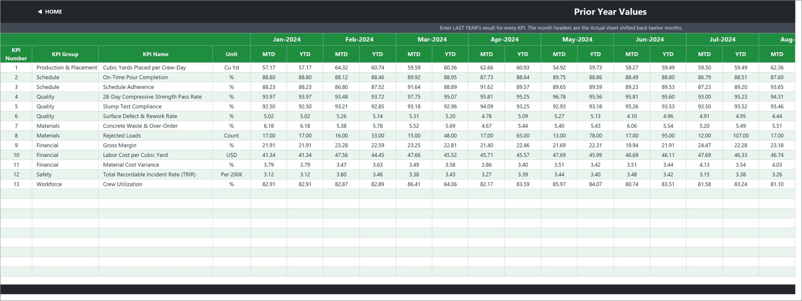This screenshot has width=802, height=301.
Task: Click the Mar-2024 month header
Action: click(432, 39)
